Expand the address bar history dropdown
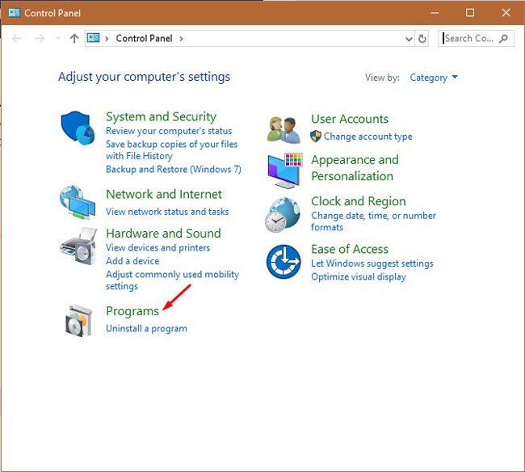 coord(409,39)
